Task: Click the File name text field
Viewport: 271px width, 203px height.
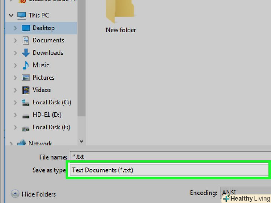Action: click(170, 157)
